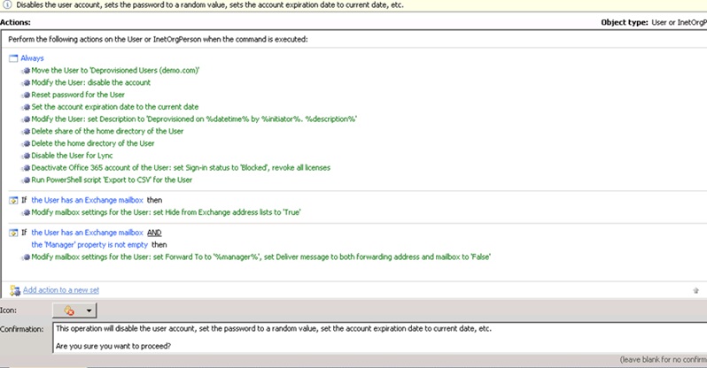Click the 'Add action to a new set' icon
Screen dimensions: 707x368
15,290
